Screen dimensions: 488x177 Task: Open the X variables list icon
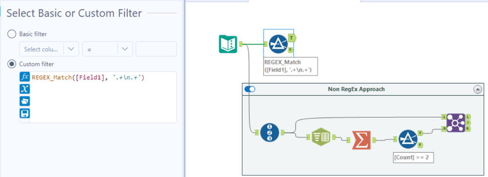coord(24,89)
